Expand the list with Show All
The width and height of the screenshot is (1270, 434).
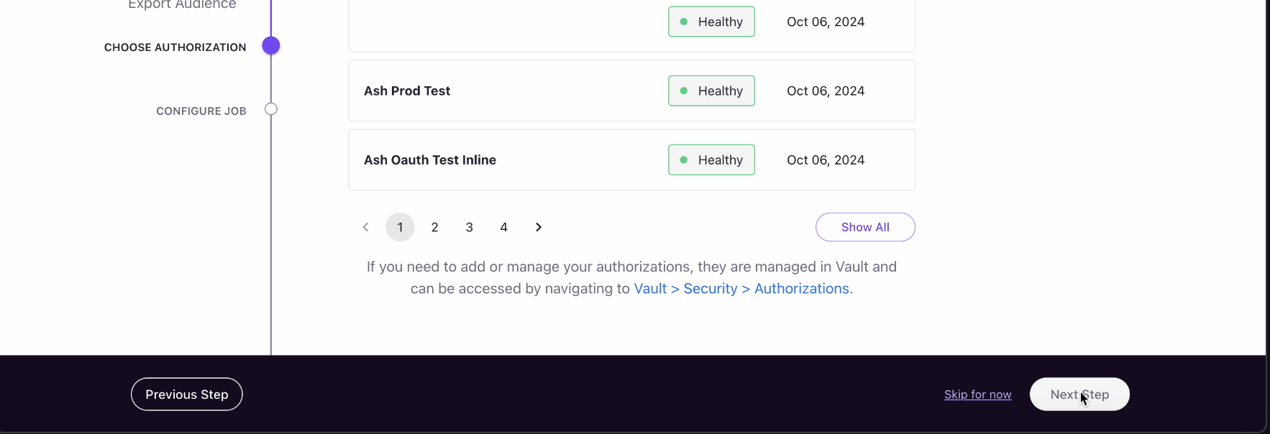865,227
